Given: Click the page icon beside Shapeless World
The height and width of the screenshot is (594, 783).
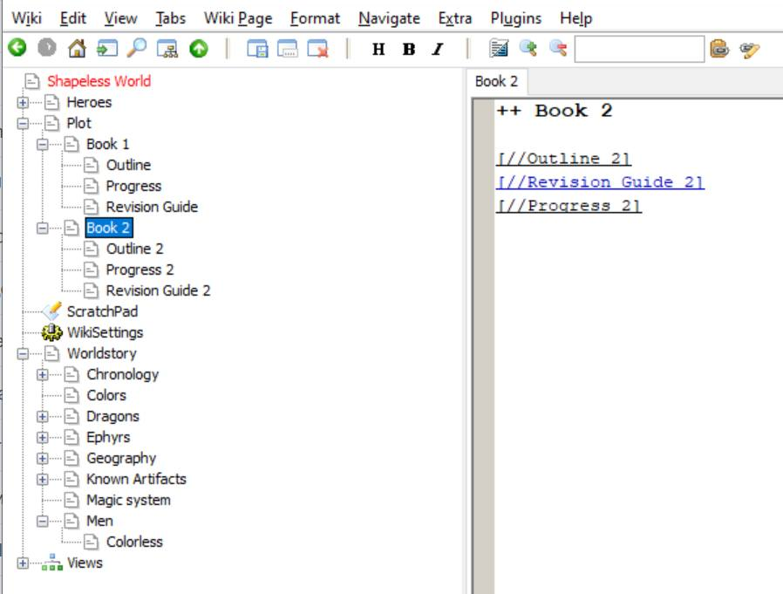Looking at the screenshot, I should pyautogui.click(x=32, y=81).
